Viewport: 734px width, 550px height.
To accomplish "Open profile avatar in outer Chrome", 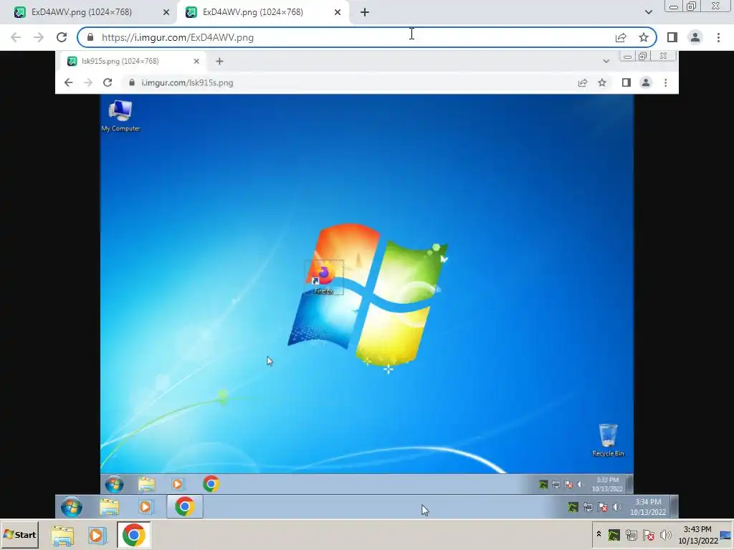I will coord(695,37).
